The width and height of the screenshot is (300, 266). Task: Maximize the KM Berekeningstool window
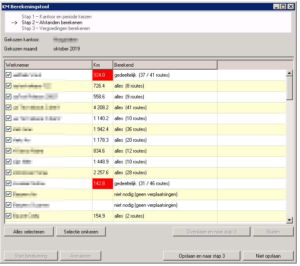[x=283, y=7]
